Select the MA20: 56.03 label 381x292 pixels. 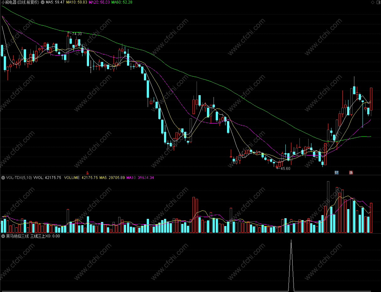point(99,2)
